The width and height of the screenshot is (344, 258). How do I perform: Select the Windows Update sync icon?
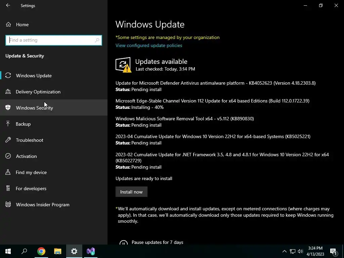[x=8, y=76]
